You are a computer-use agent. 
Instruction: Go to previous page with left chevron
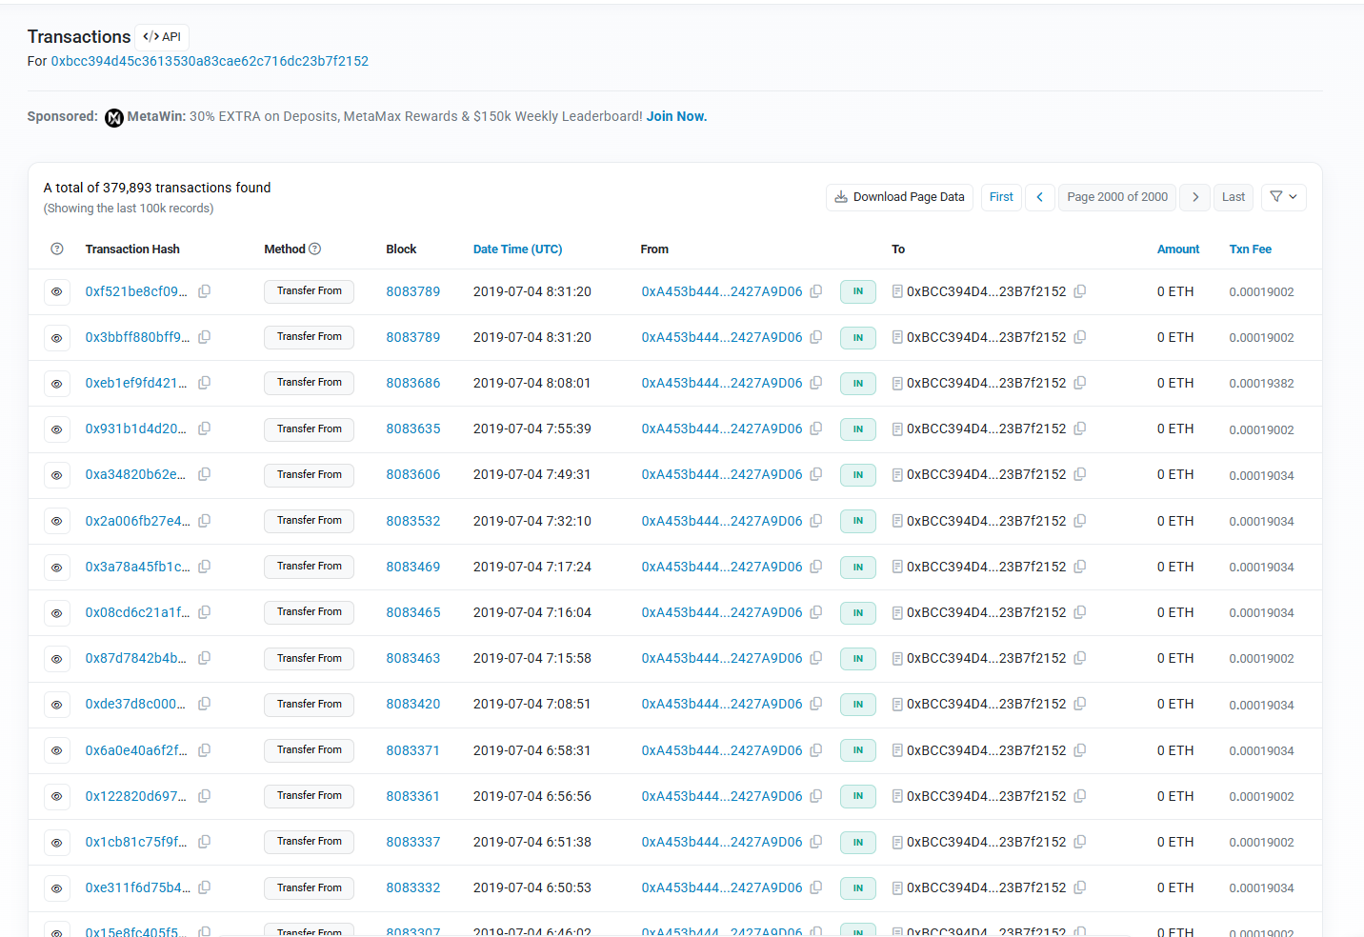click(x=1039, y=197)
